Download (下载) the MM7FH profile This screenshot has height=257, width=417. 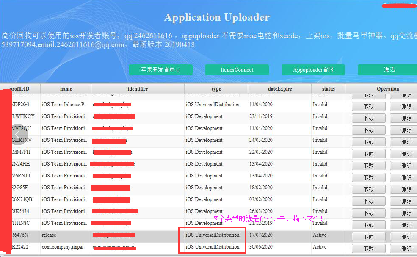(x=369, y=154)
